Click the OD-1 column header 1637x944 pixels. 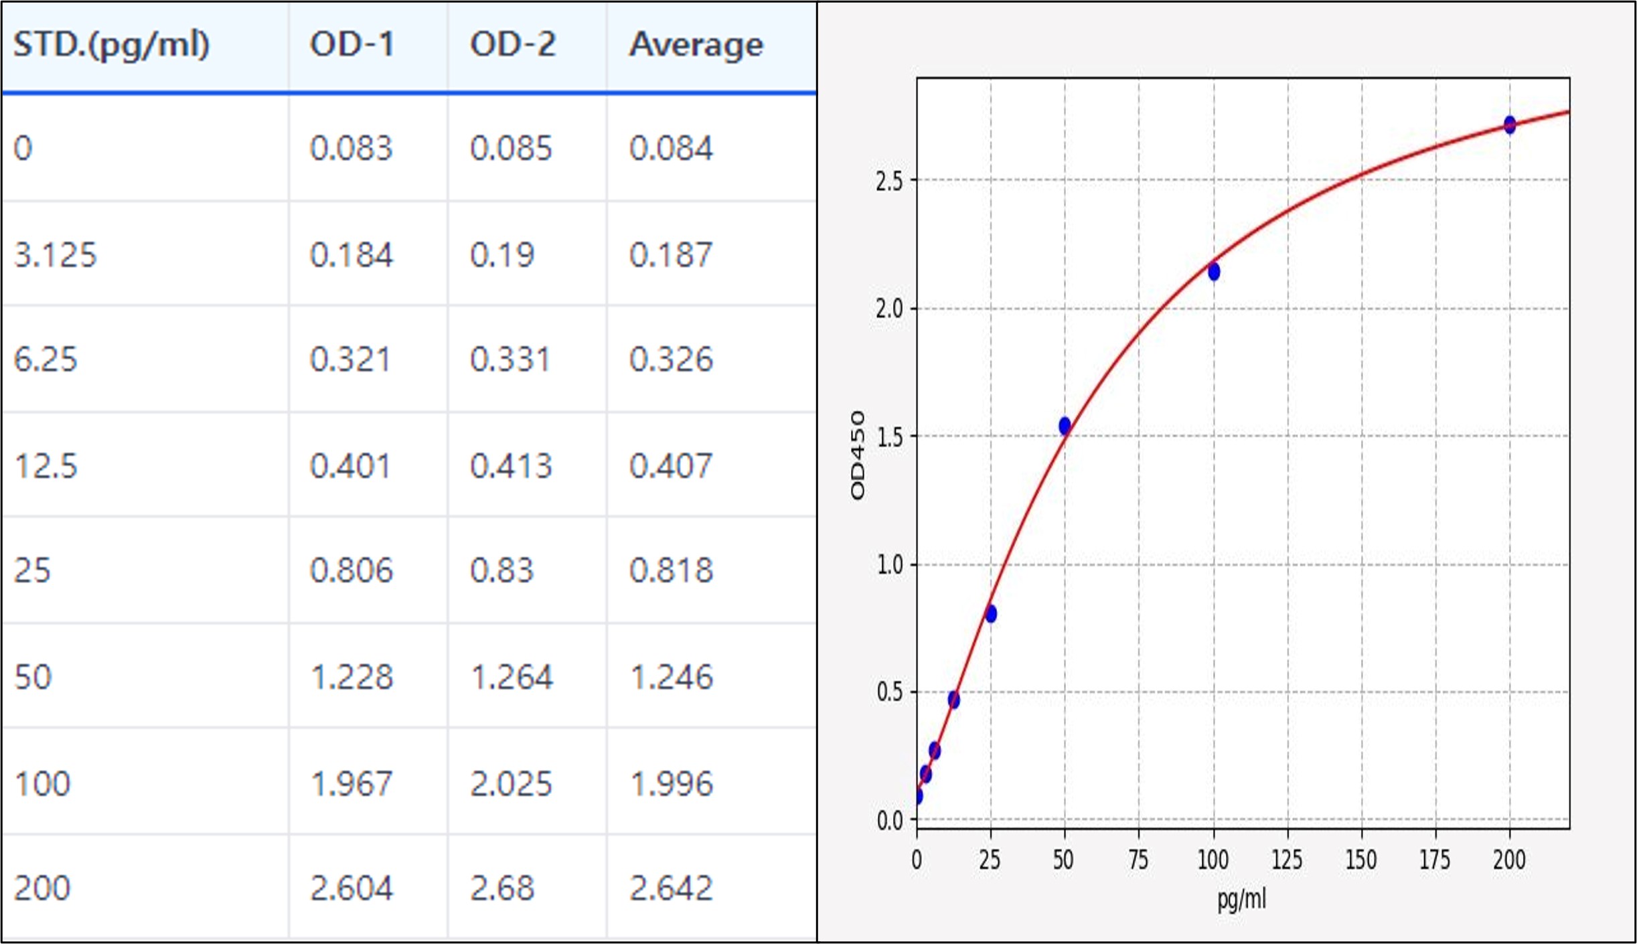[x=352, y=45]
